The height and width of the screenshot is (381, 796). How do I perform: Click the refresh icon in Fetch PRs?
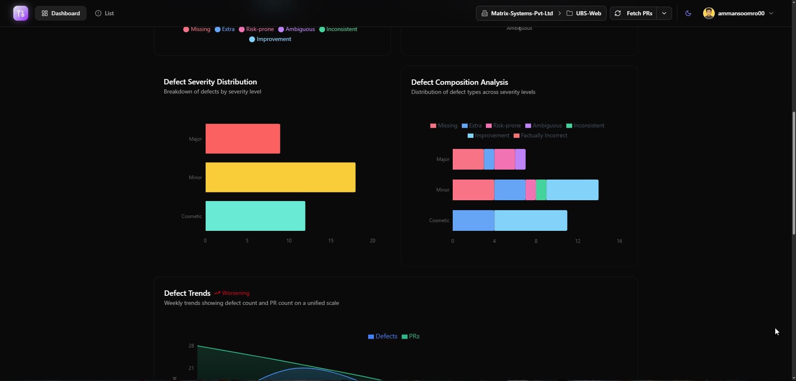pyautogui.click(x=618, y=13)
